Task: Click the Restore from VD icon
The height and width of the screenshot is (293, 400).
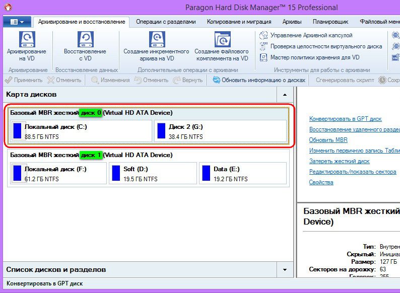Action: coord(85,39)
